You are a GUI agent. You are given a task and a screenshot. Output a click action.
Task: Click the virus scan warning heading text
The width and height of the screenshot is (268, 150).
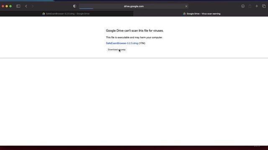pos(135,30)
